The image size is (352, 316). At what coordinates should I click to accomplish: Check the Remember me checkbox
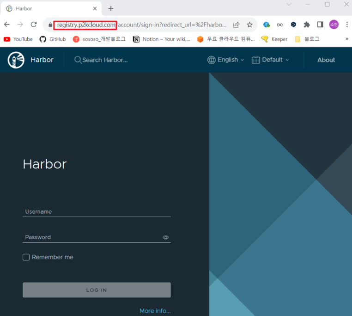pos(26,257)
